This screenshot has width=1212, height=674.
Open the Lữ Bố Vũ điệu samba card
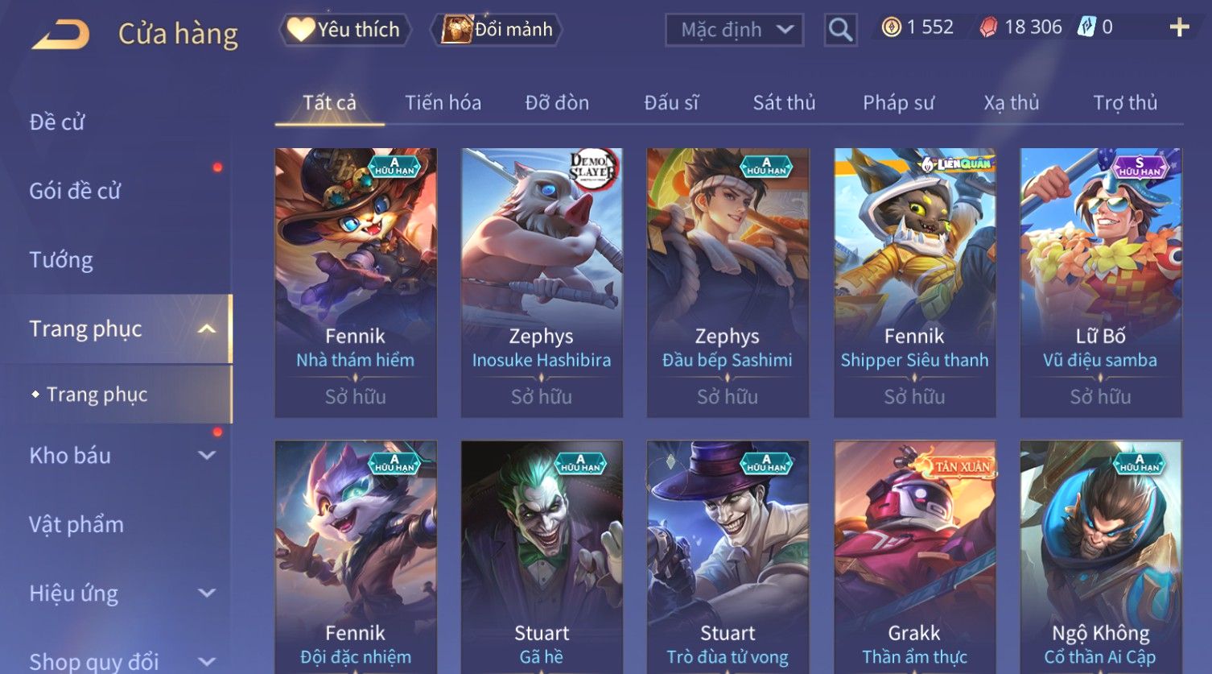[1100, 283]
